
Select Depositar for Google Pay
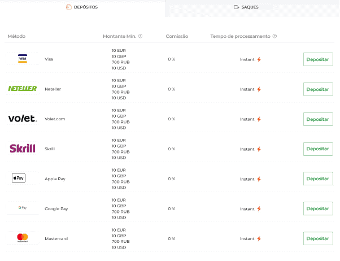(317, 209)
